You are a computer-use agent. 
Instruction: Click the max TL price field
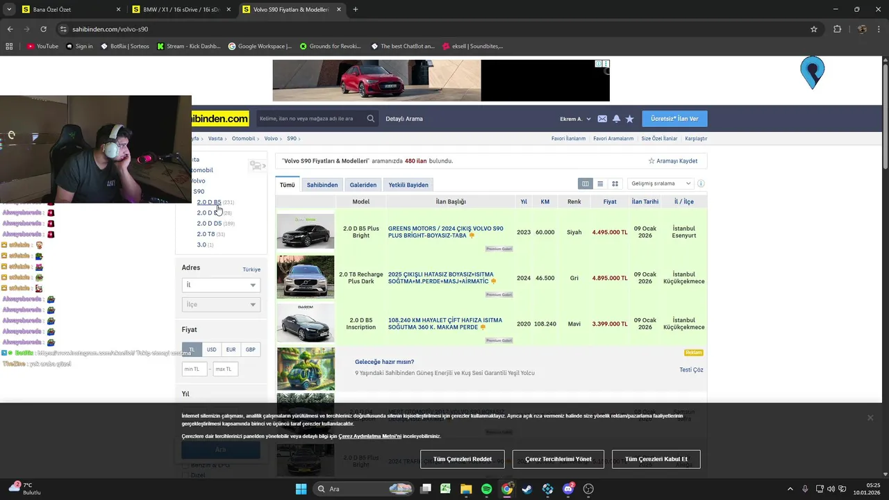point(226,369)
